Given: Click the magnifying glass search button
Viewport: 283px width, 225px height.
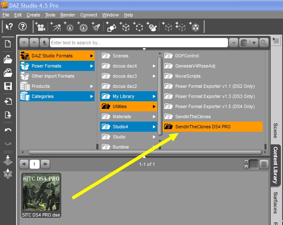Looking at the screenshot, I should [x=264, y=43].
